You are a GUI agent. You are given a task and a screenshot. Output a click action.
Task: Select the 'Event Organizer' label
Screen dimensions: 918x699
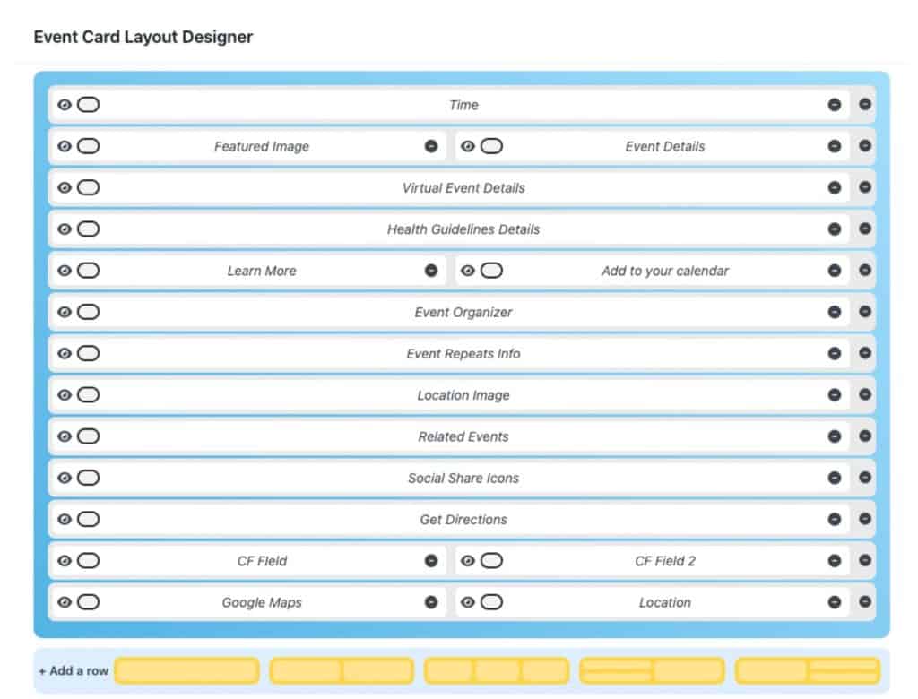[463, 312]
